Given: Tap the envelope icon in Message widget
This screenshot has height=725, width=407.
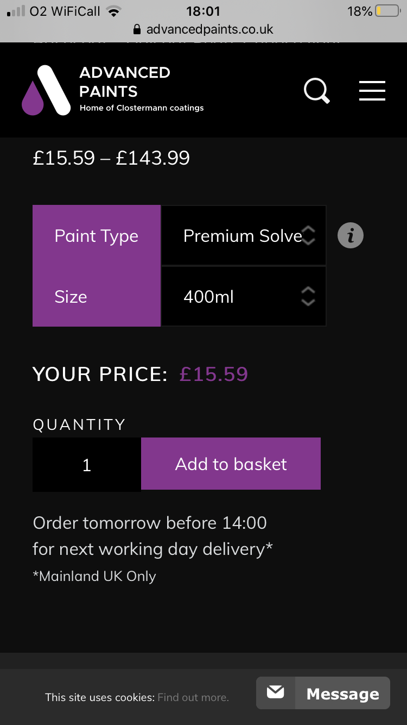Looking at the screenshot, I should (x=276, y=692).
